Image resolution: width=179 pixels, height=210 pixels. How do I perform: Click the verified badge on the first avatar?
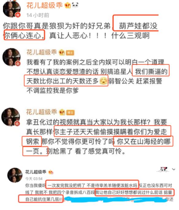point(18,15)
